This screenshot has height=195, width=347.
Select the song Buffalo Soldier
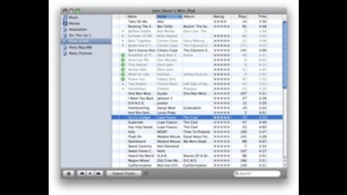140,31
